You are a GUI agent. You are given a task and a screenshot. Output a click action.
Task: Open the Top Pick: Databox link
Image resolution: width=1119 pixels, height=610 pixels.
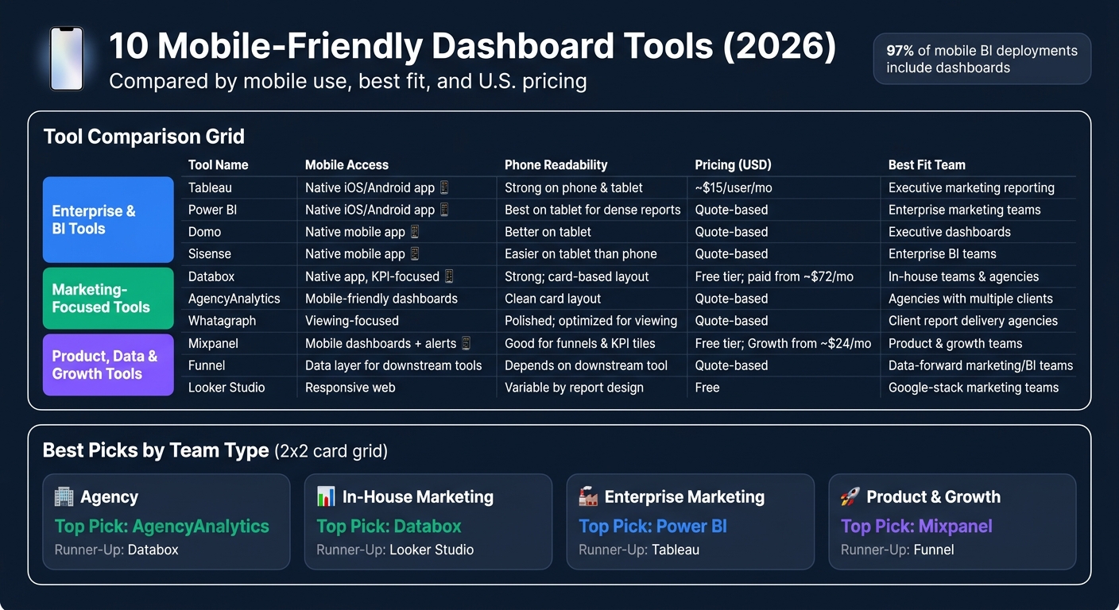pyautogui.click(x=389, y=526)
